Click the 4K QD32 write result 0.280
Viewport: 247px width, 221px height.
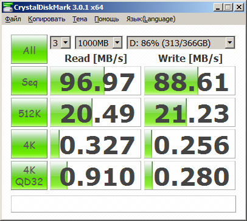[x=190, y=175]
